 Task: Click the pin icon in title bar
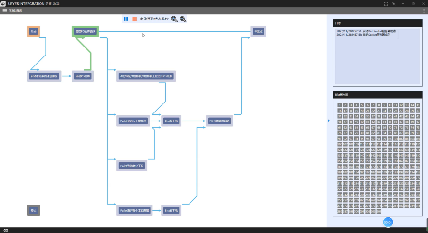pyautogui.click(x=393, y=3)
